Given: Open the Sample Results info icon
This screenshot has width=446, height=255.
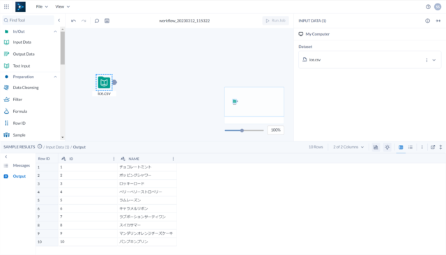Looking at the screenshot, I should (x=40, y=147).
